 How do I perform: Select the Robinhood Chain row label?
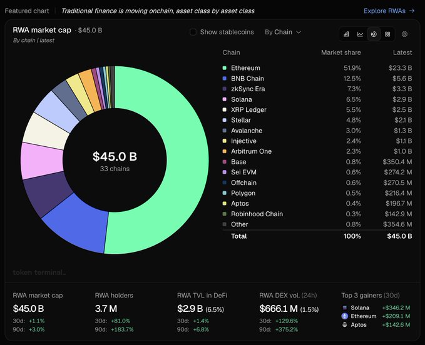(x=257, y=214)
